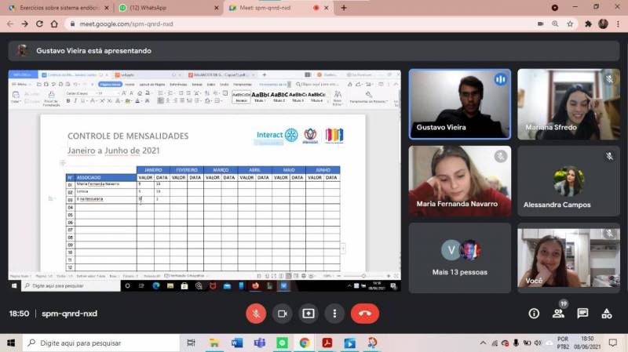Click Bold in the shared document ribbon
628x352 pixels.
point(68,101)
